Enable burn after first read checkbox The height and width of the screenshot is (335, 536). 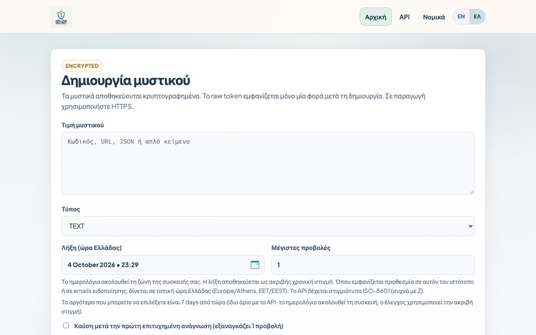pyautogui.click(x=66, y=326)
